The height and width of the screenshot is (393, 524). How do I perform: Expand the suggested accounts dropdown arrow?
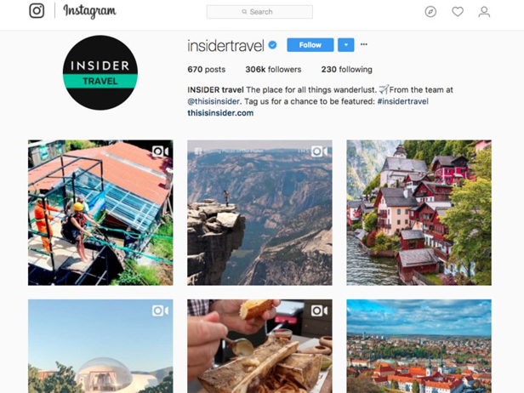(x=346, y=45)
